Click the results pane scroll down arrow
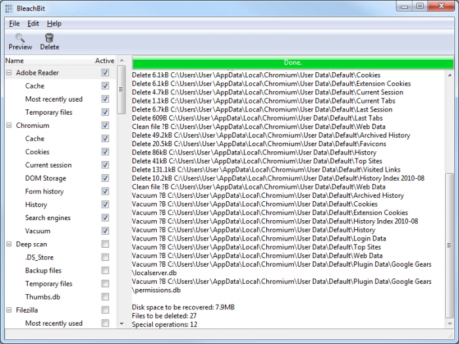 pyautogui.click(x=449, y=324)
